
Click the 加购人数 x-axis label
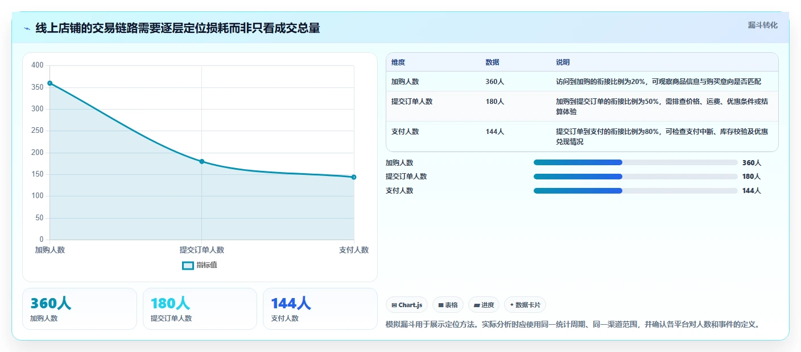(50, 250)
